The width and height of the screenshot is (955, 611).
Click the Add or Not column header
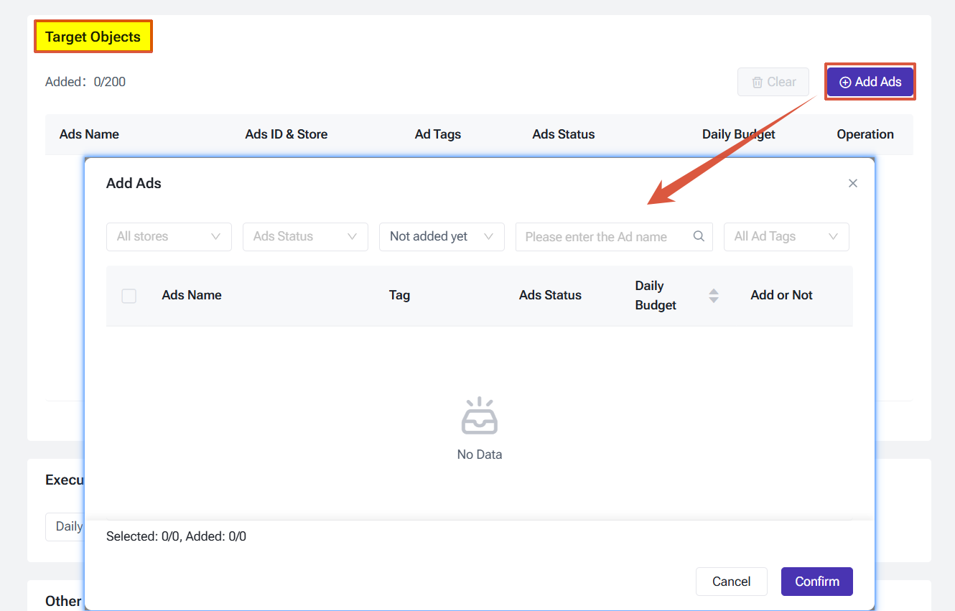click(781, 295)
